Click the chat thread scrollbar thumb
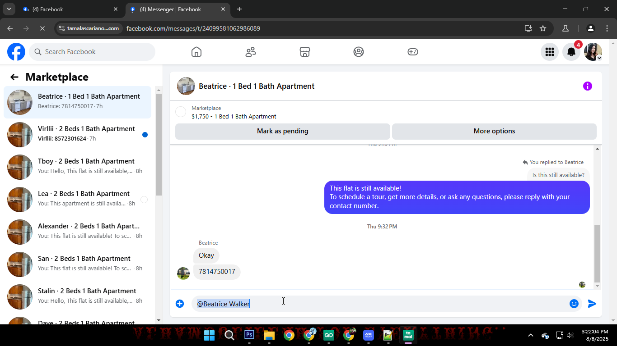 (597, 253)
